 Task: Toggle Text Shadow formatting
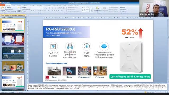click(x=38, y=11)
